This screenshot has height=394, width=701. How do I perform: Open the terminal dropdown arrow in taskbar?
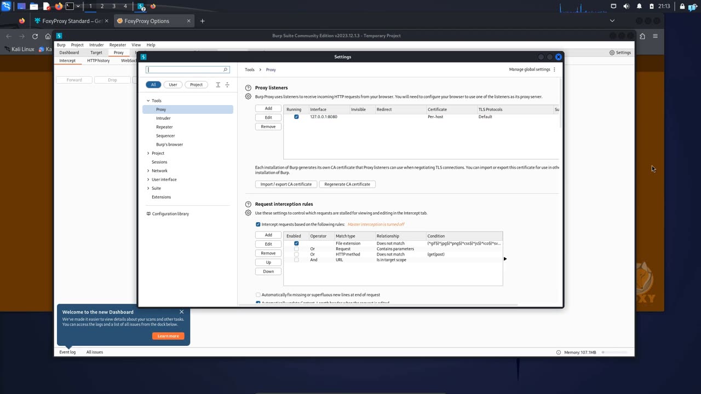[78, 6]
